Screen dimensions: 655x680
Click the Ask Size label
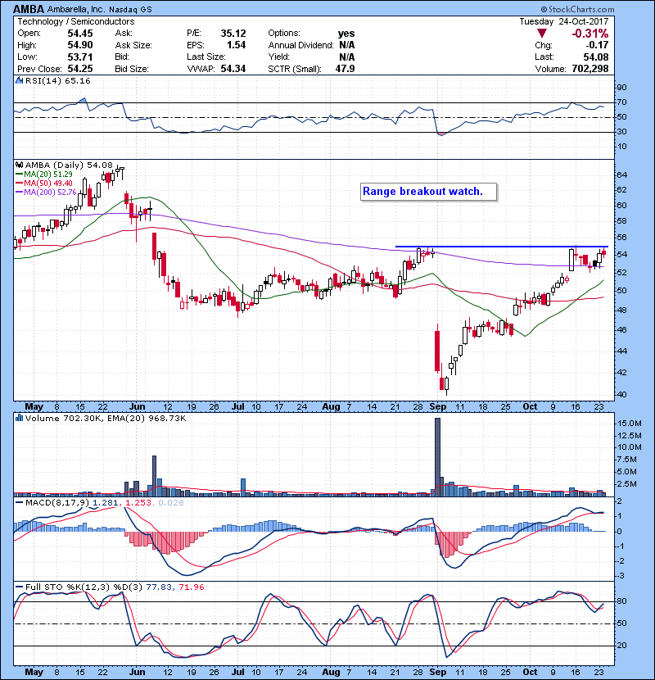(133, 45)
